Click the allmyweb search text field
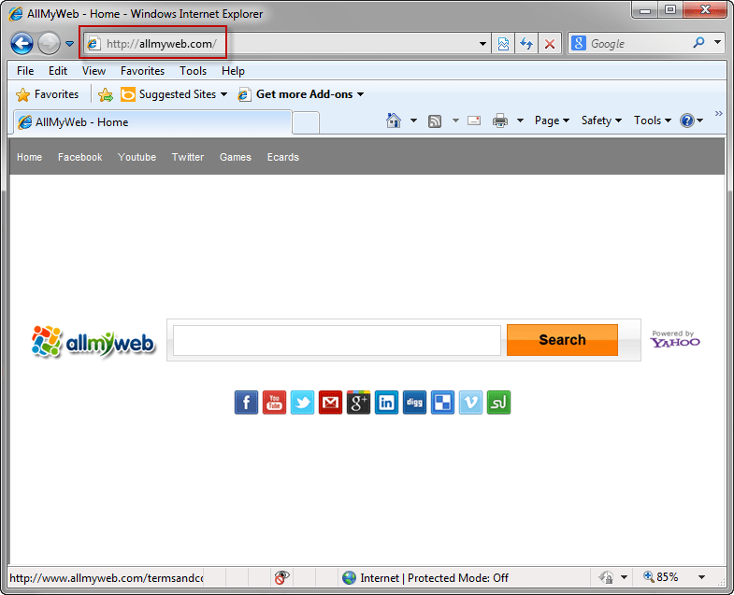 (x=337, y=340)
